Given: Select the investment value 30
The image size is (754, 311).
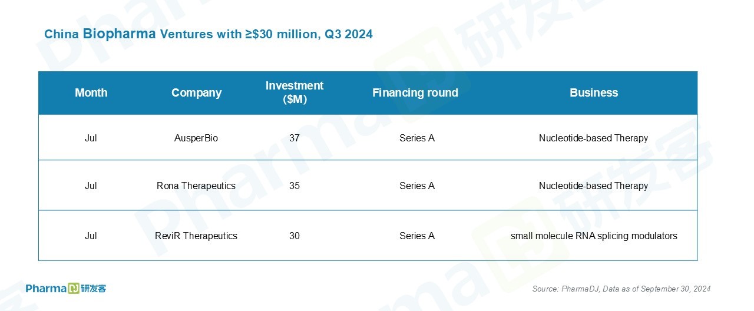Looking at the screenshot, I should click(x=295, y=236).
